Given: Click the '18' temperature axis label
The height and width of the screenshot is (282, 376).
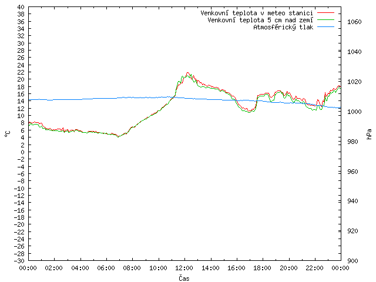Looking at the screenshot, I should coord(21,87).
